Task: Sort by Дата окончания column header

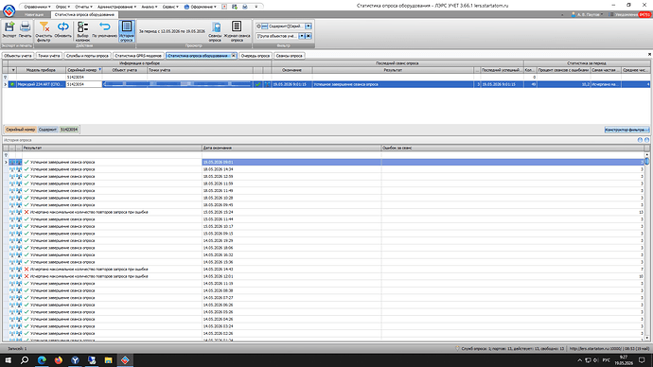Action: tap(291, 148)
